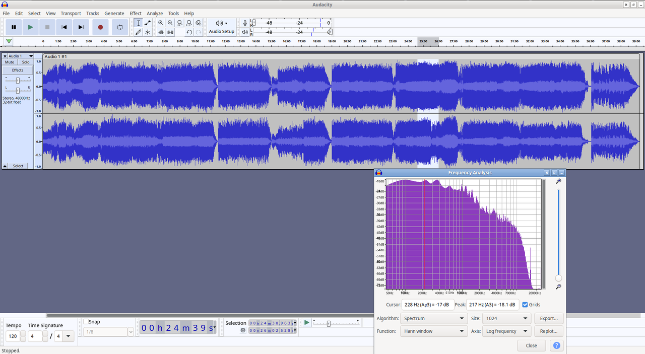Image resolution: width=645 pixels, height=354 pixels.
Task: Open Effects for the Audio 1 track
Action: pos(18,70)
